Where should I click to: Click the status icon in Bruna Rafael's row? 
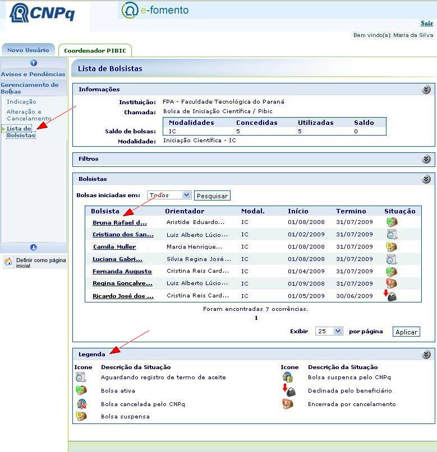[x=391, y=222]
